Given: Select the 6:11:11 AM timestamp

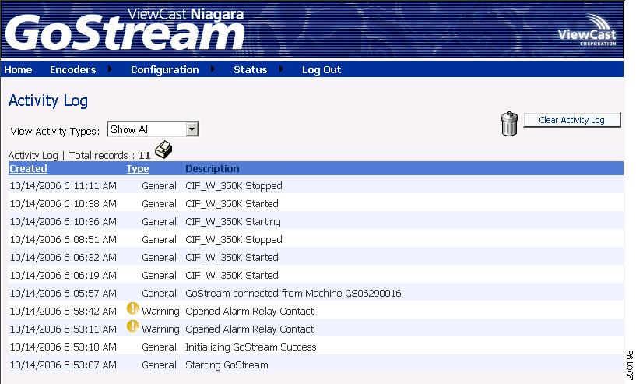Looking at the screenshot, I should click(63, 186).
